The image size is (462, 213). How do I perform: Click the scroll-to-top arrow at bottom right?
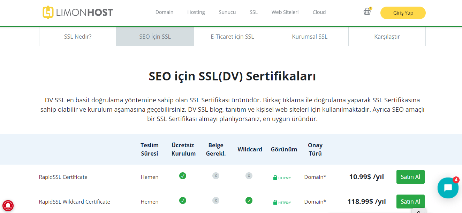419,211
